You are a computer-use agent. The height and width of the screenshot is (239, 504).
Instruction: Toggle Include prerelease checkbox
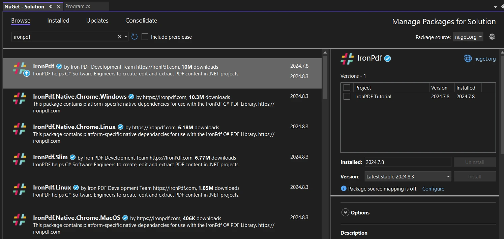click(x=145, y=37)
